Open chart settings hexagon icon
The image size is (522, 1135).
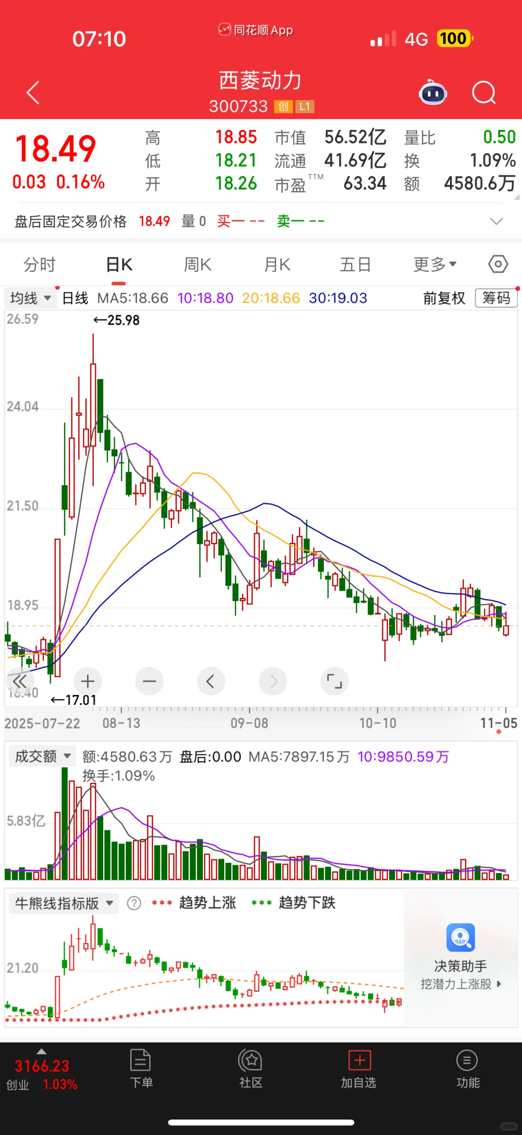pyautogui.click(x=498, y=264)
